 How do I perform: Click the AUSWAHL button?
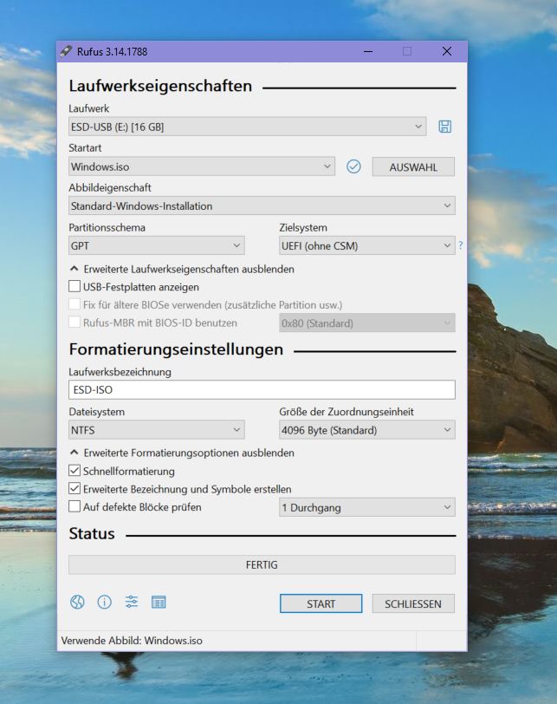(x=413, y=167)
